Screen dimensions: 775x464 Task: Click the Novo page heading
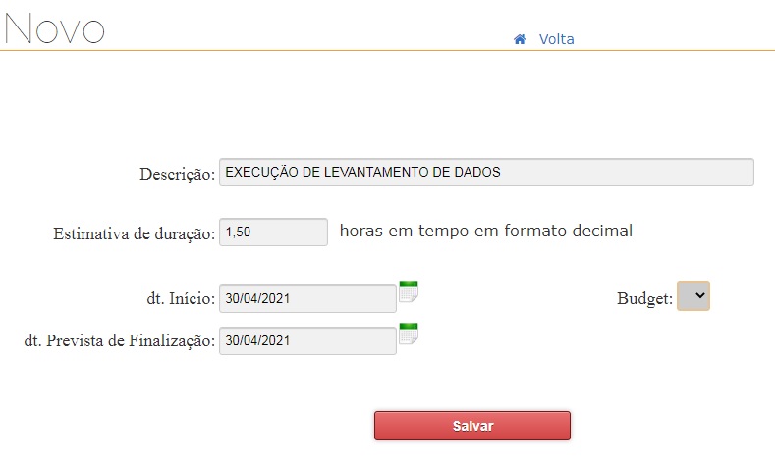[x=54, y=28]
